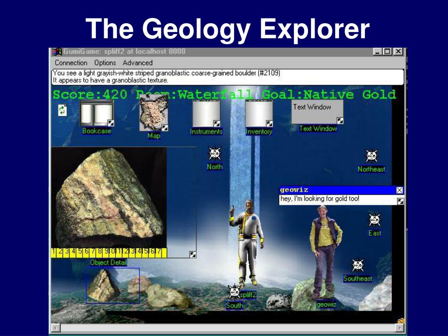Click the Object Detail label
Viewport: 448px width, 336px height.
coord(108,262)
